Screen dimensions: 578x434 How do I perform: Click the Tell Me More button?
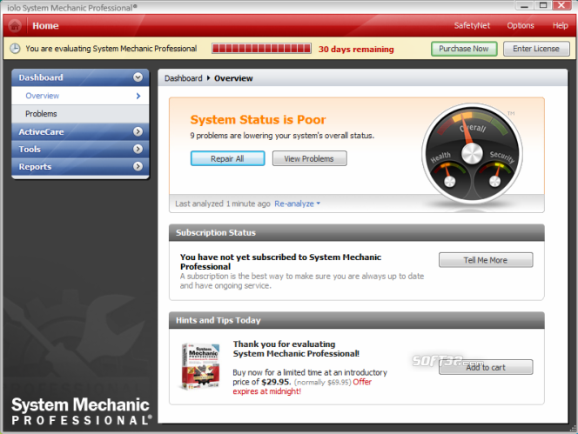(486, 260)
